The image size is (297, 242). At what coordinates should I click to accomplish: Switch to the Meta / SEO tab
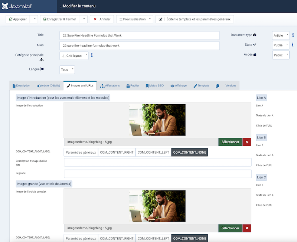pos(154,86)
